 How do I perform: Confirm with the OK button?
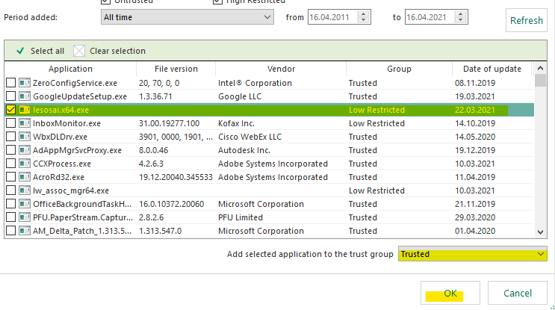450,293
